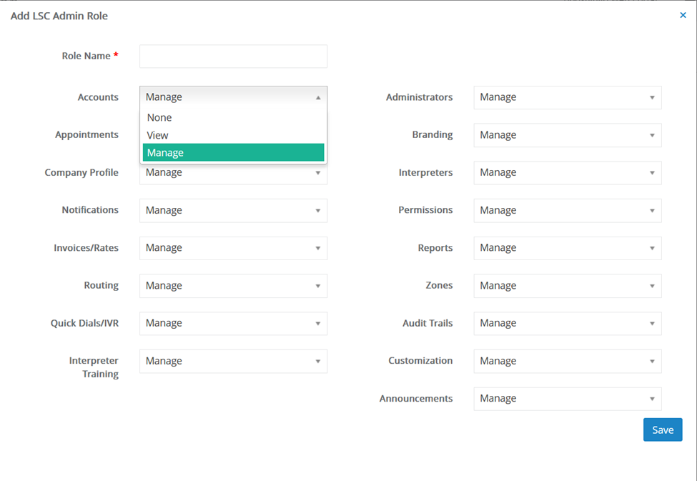The height and width of the screenshot is (481, 697).
Task: Expand the Permissions dropdown
Action: click(568, 211)
